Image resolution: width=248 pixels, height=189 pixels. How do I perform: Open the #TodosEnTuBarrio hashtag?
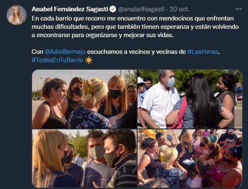[x=57, y=60]
